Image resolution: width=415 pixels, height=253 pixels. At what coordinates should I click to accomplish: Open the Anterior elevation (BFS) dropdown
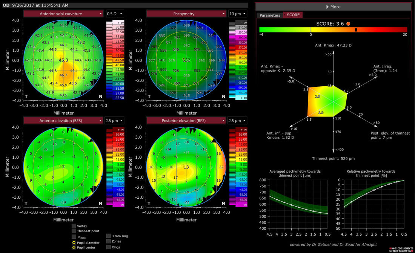click(x=63, y=121)
